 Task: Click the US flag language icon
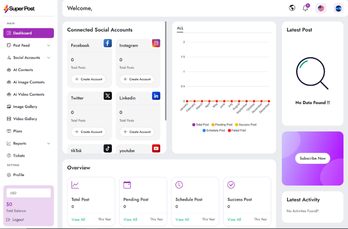(x=321, y=8)
